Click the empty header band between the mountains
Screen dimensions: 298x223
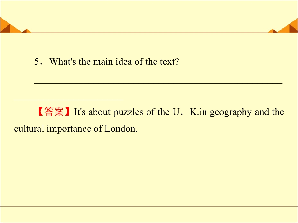point(149,16)
